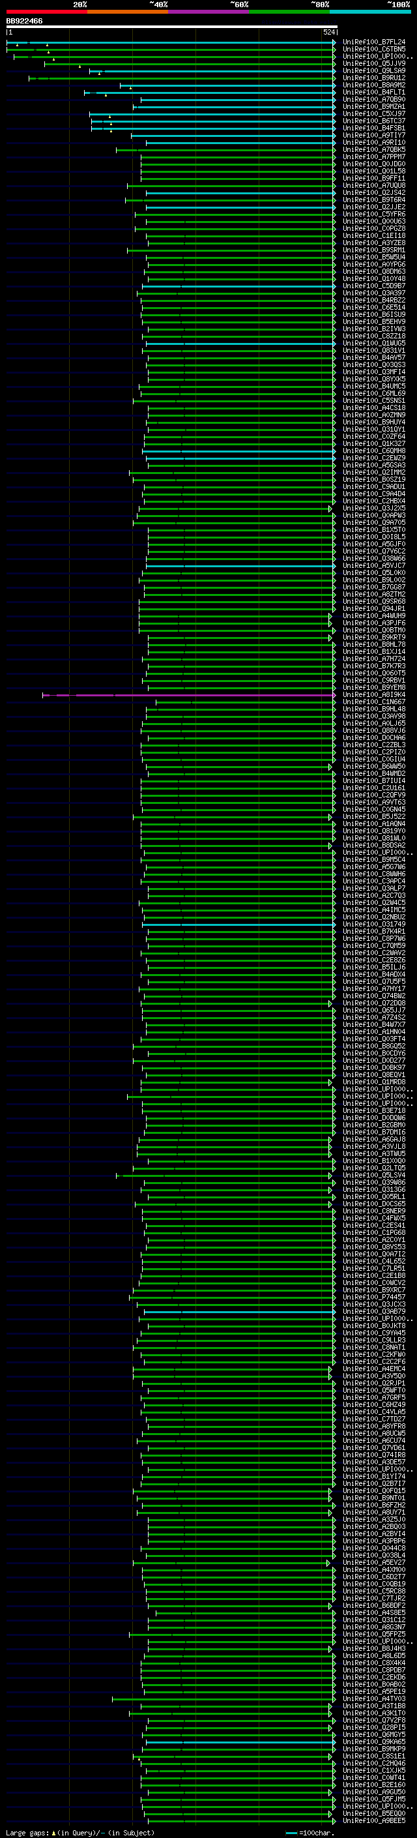Select the UniRef100_A7UQU8 label
This screenshot has width=417, height=1838.
coord(373,186)
